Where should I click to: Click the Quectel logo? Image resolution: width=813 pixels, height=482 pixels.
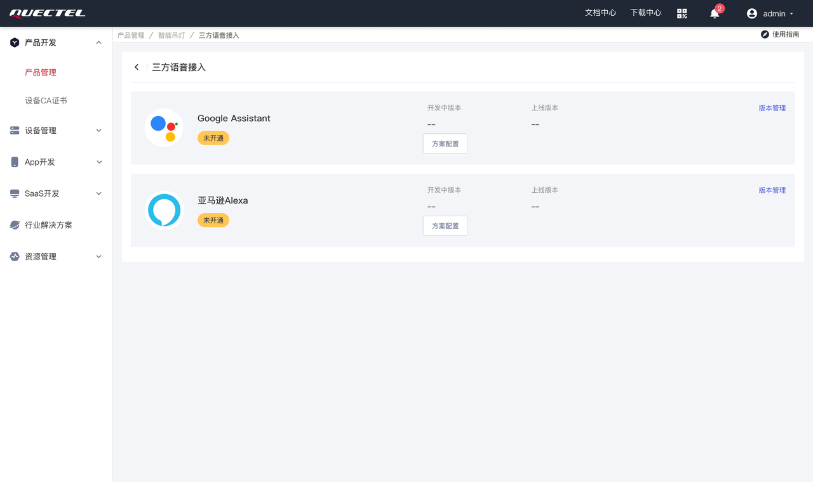pos(48,13)
